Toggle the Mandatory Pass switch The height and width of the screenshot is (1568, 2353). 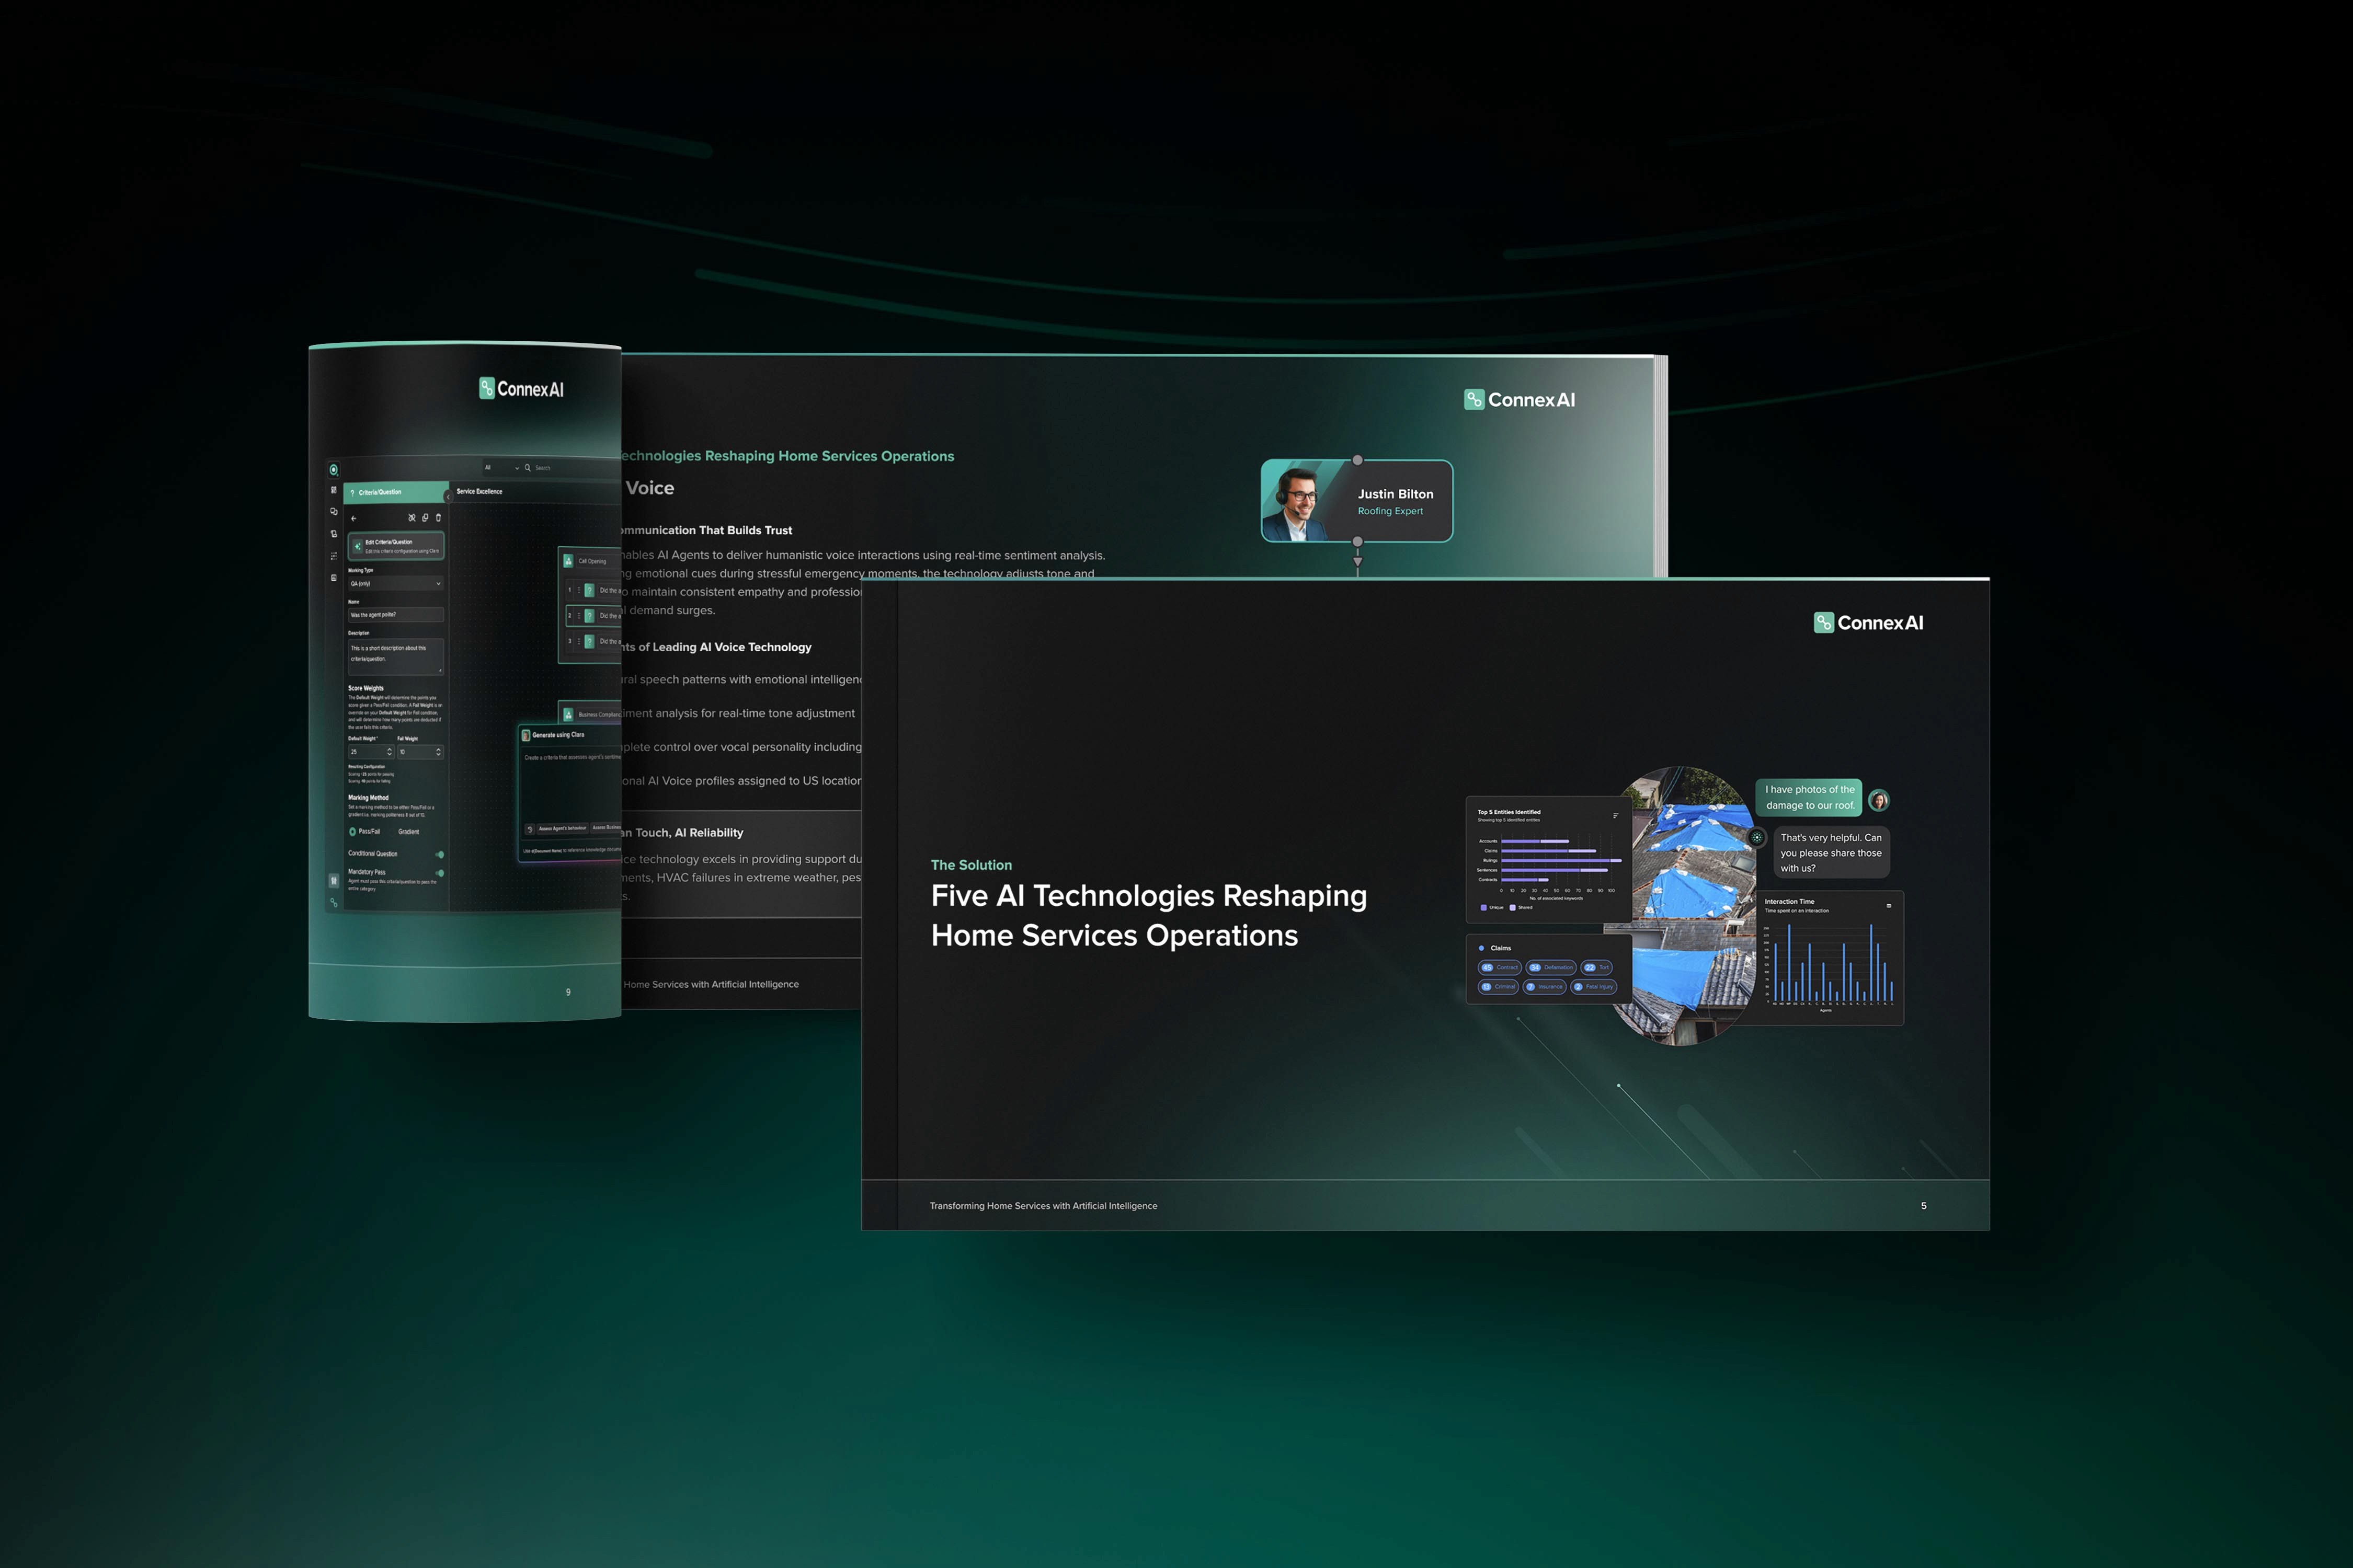coord(439,873)
